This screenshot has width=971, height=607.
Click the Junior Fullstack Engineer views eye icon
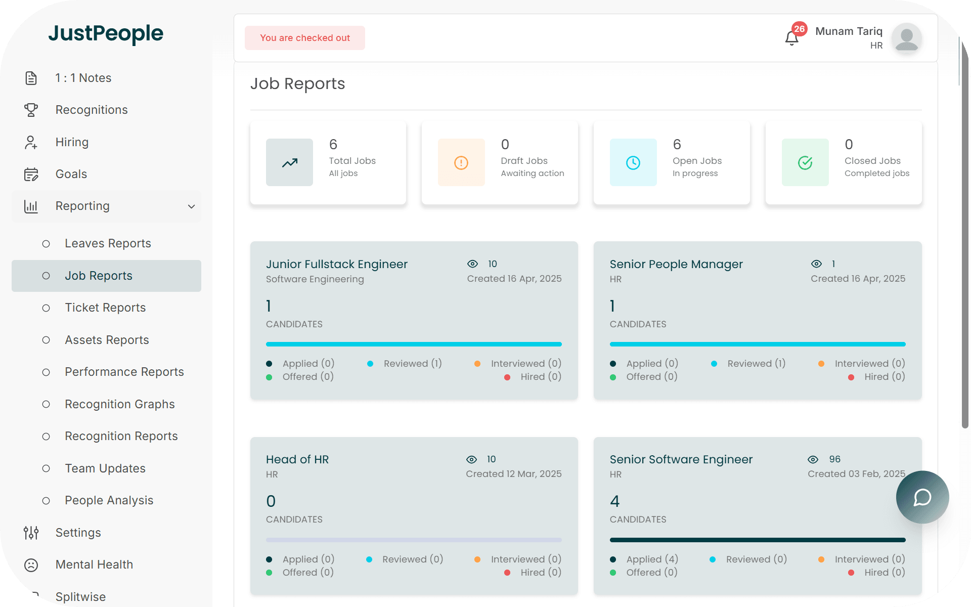(472, 264)
